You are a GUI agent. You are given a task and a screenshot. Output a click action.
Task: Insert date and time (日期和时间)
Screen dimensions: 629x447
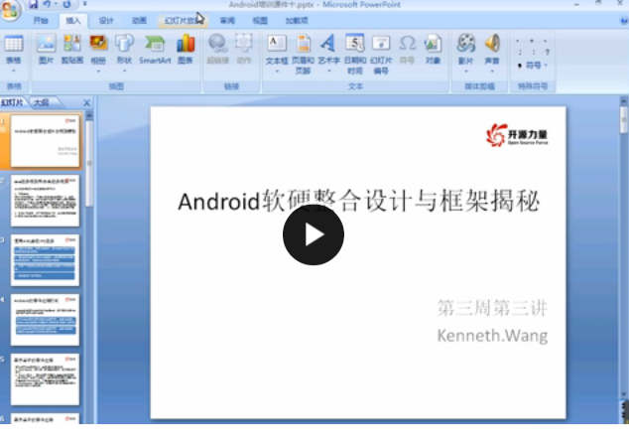click(355, 54)
